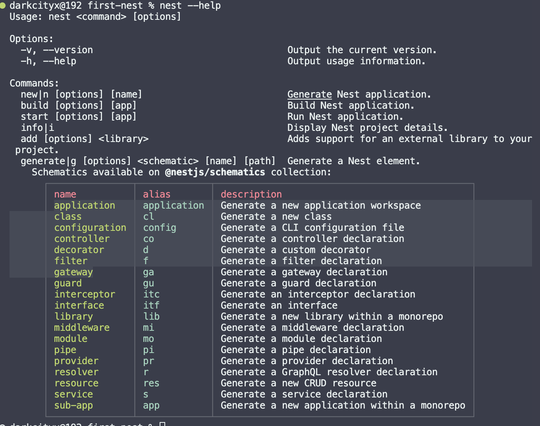This screenshot has width=540, height=426.
Task: Click 'new|n [options] [name]' command
Action: tap(81, 94)
